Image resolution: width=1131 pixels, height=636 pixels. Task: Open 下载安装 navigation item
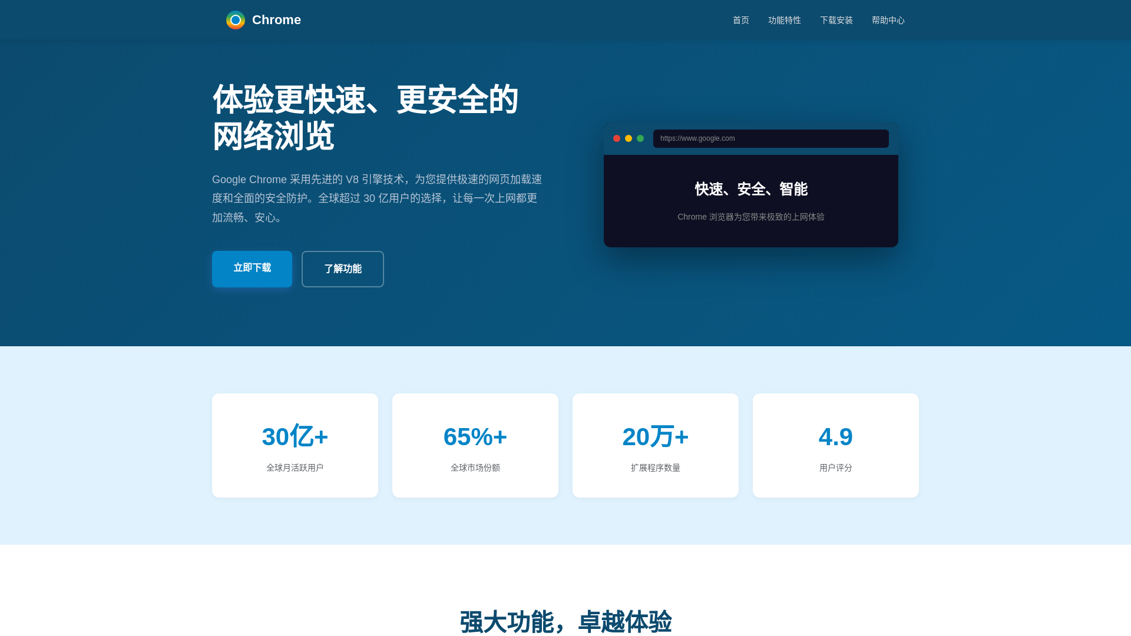click(836, 20)
